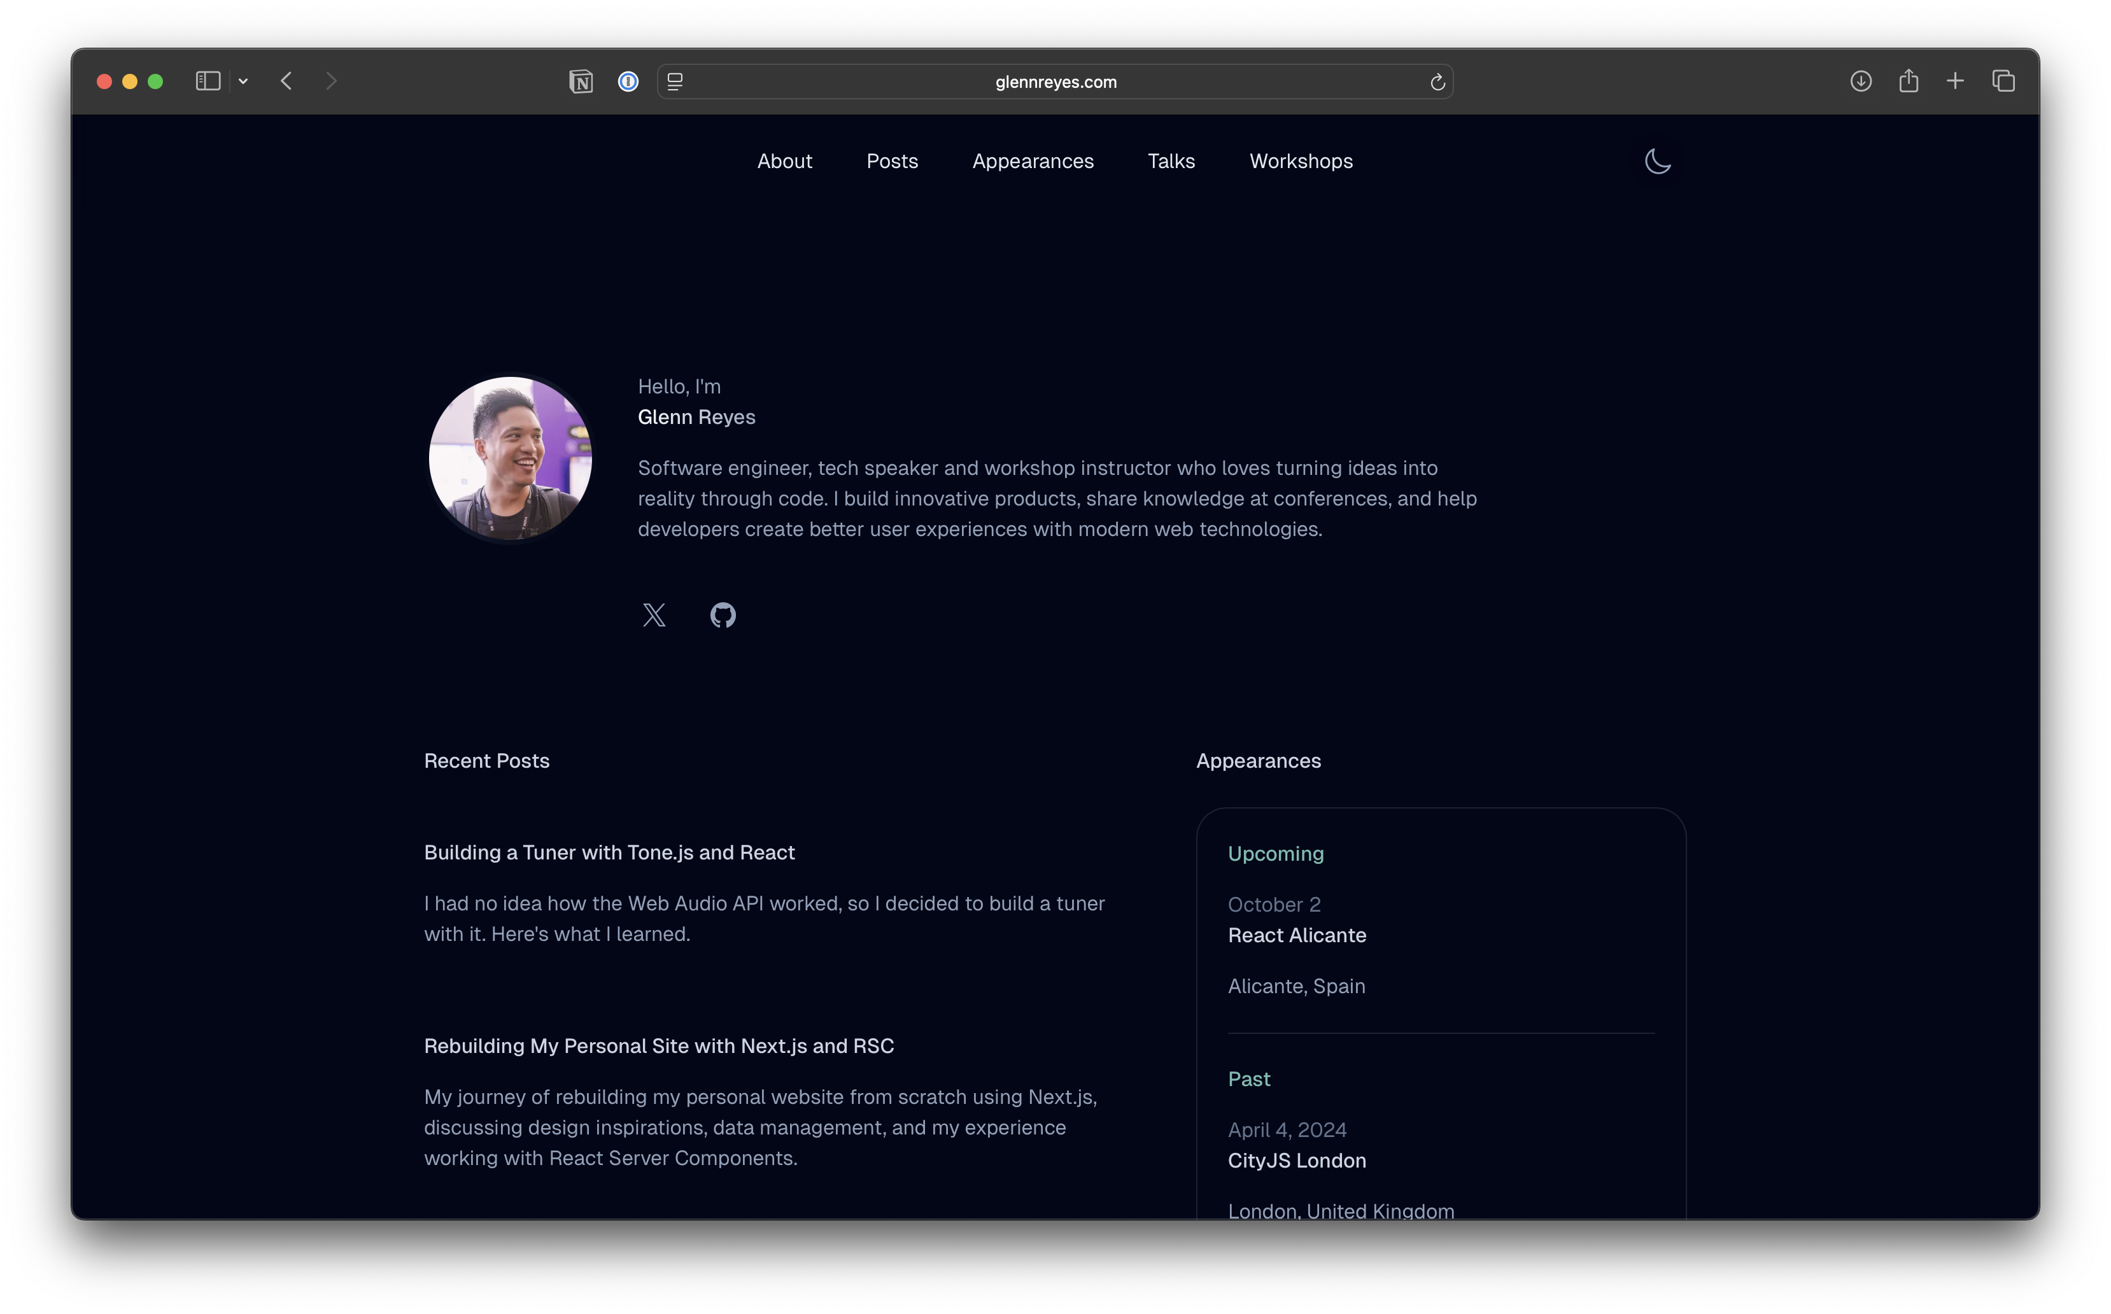Image resolution: width=2111 pixels, height=1314 pixels.
Task: Open the sidebar options chevron
Action: [243, 81]
